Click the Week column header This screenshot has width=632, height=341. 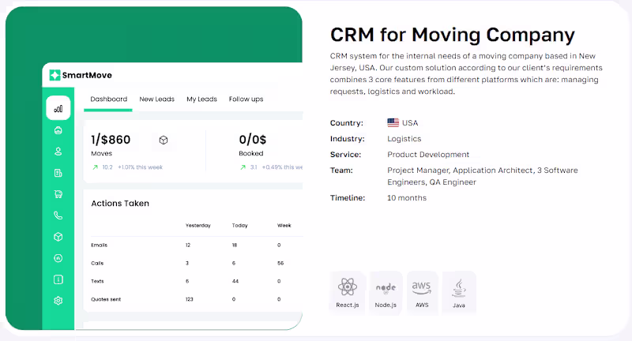[284, 226]
